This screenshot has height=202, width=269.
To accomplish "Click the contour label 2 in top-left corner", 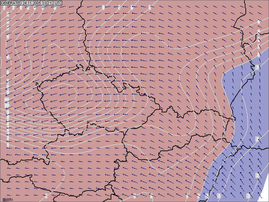I will coord(4,7).
